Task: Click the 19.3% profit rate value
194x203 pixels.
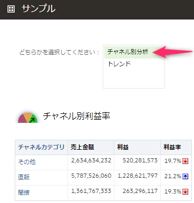Action: click(x=172, y=191)
